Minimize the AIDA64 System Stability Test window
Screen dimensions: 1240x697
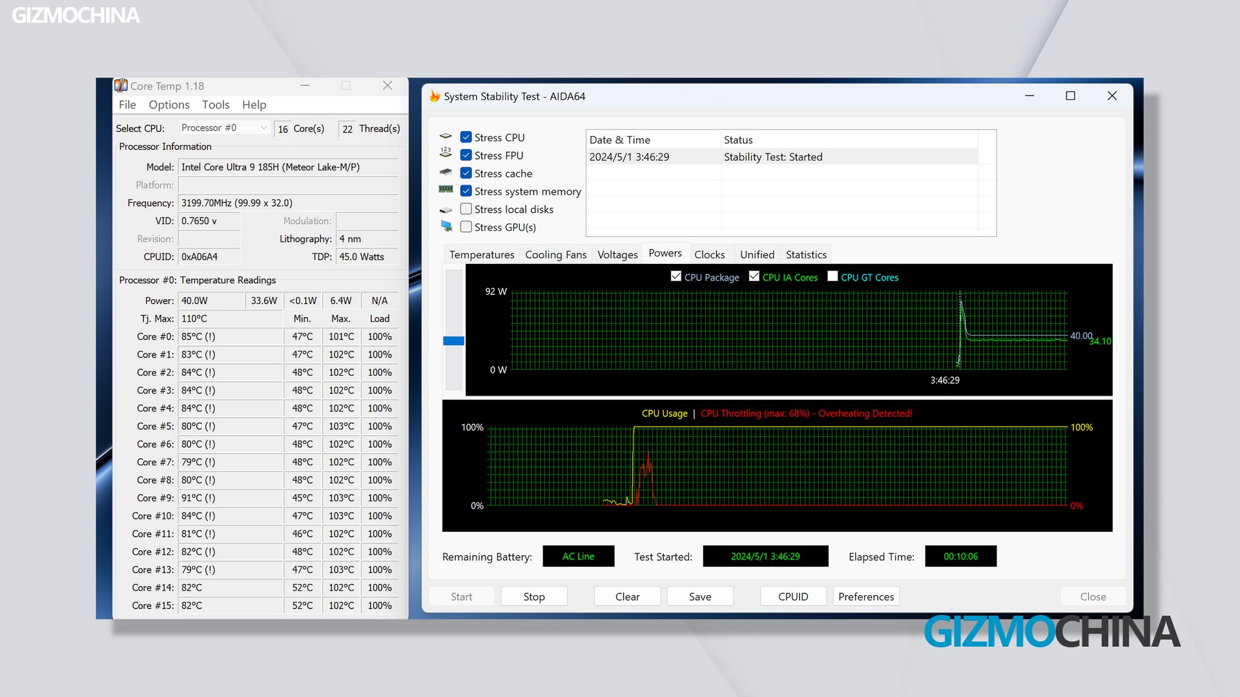[1029, 96]
